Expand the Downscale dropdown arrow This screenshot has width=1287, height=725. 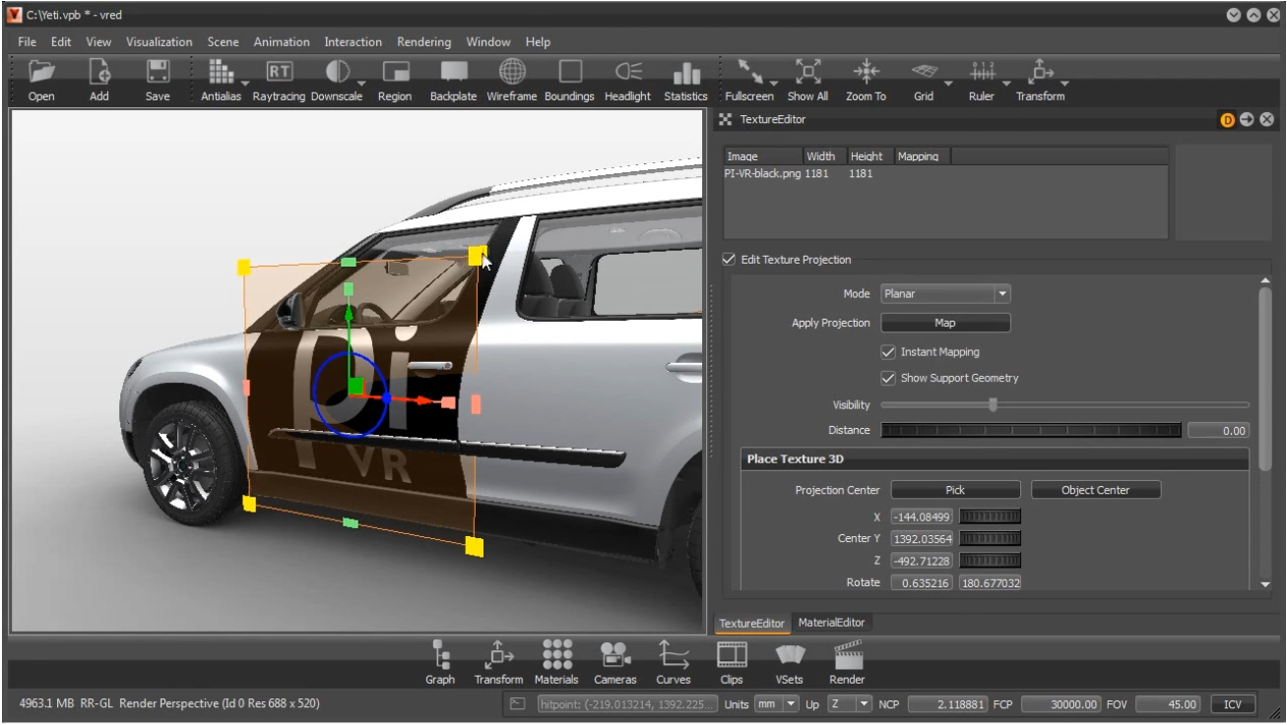tap(361, 83)
